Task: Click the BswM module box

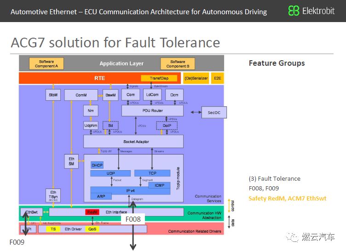Action: tap(110, 95)
